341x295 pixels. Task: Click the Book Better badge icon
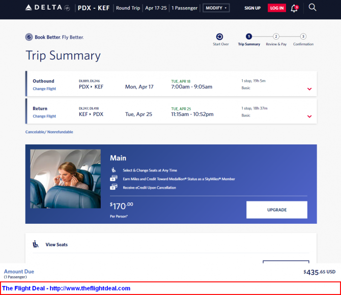29,37
